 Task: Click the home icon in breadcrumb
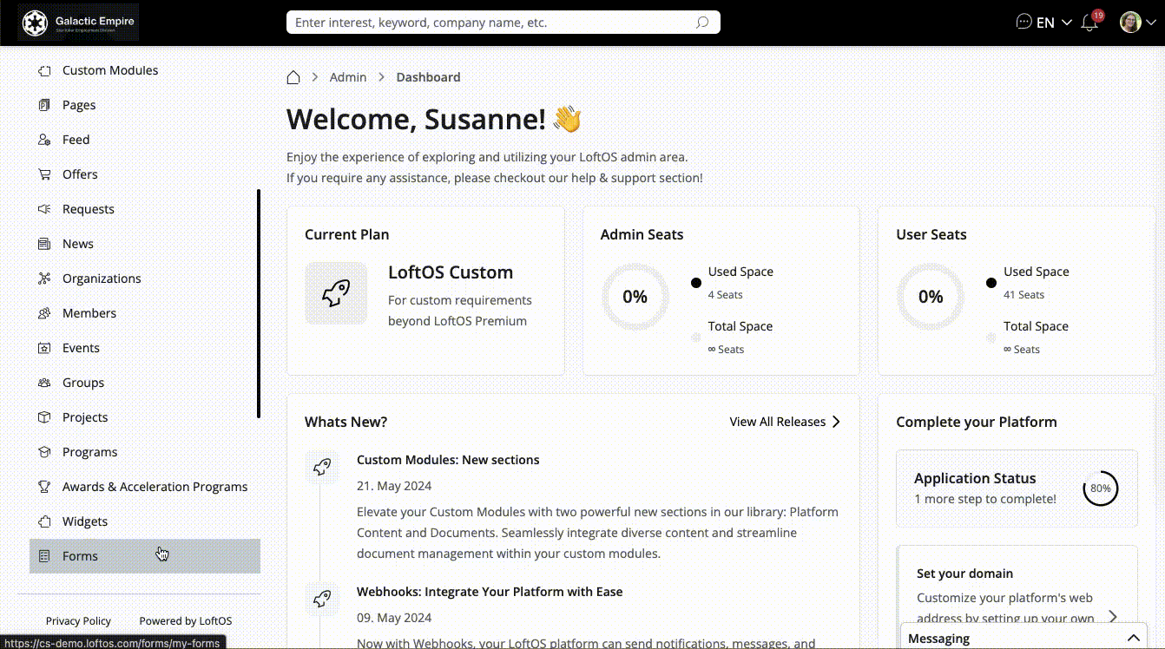point(293,77)
